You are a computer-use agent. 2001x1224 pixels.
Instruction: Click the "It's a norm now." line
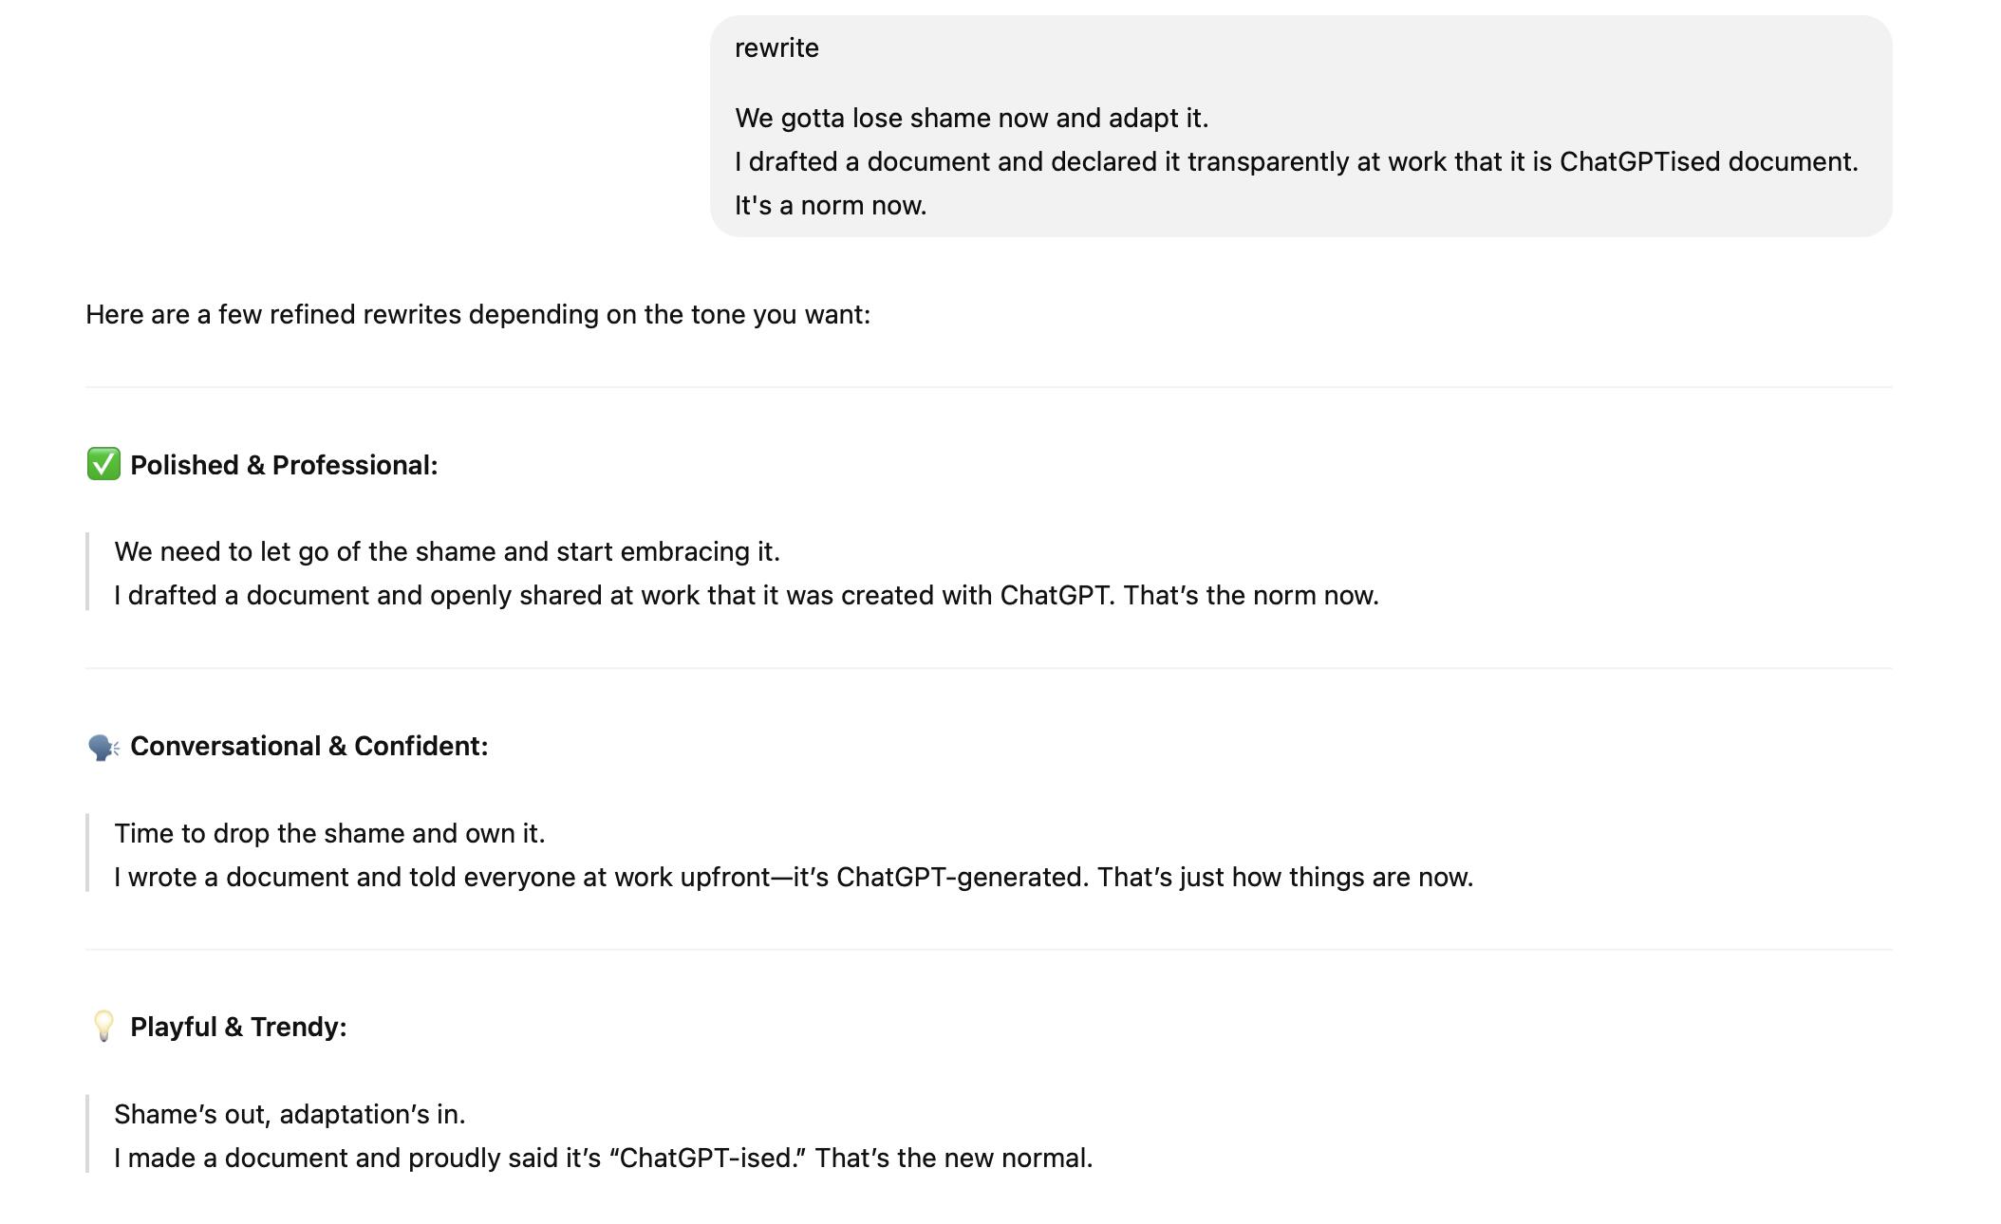(831, 206)
